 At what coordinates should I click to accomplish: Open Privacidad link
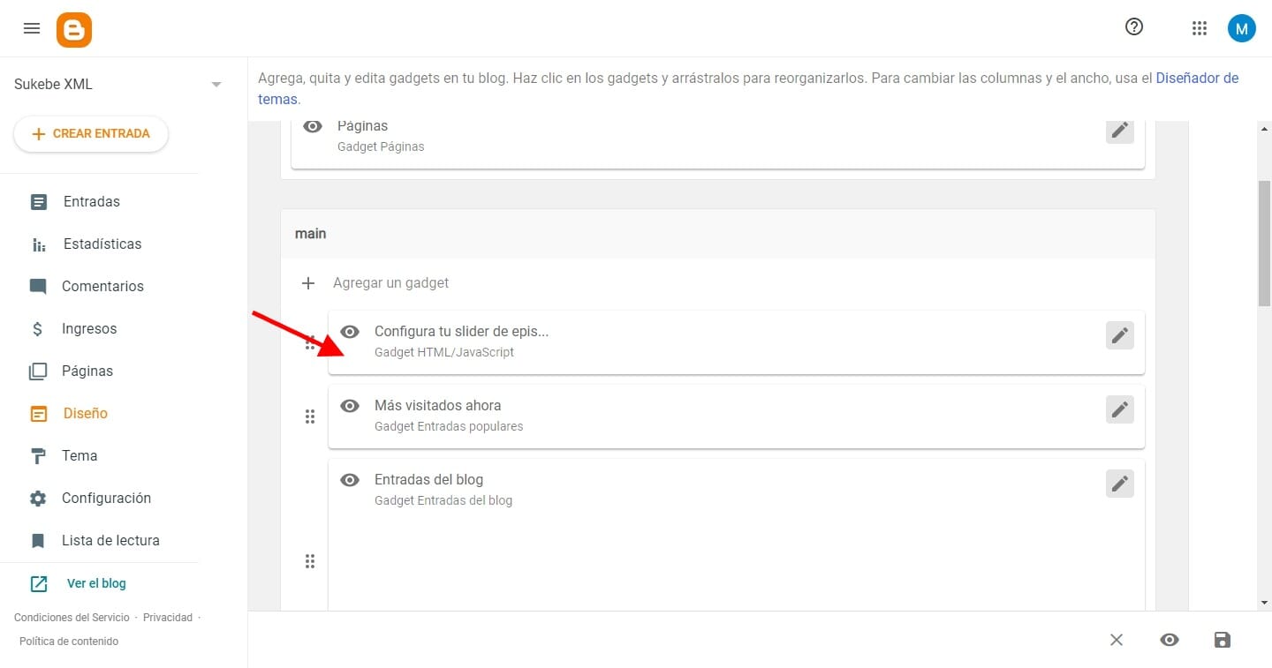[168, 618]
